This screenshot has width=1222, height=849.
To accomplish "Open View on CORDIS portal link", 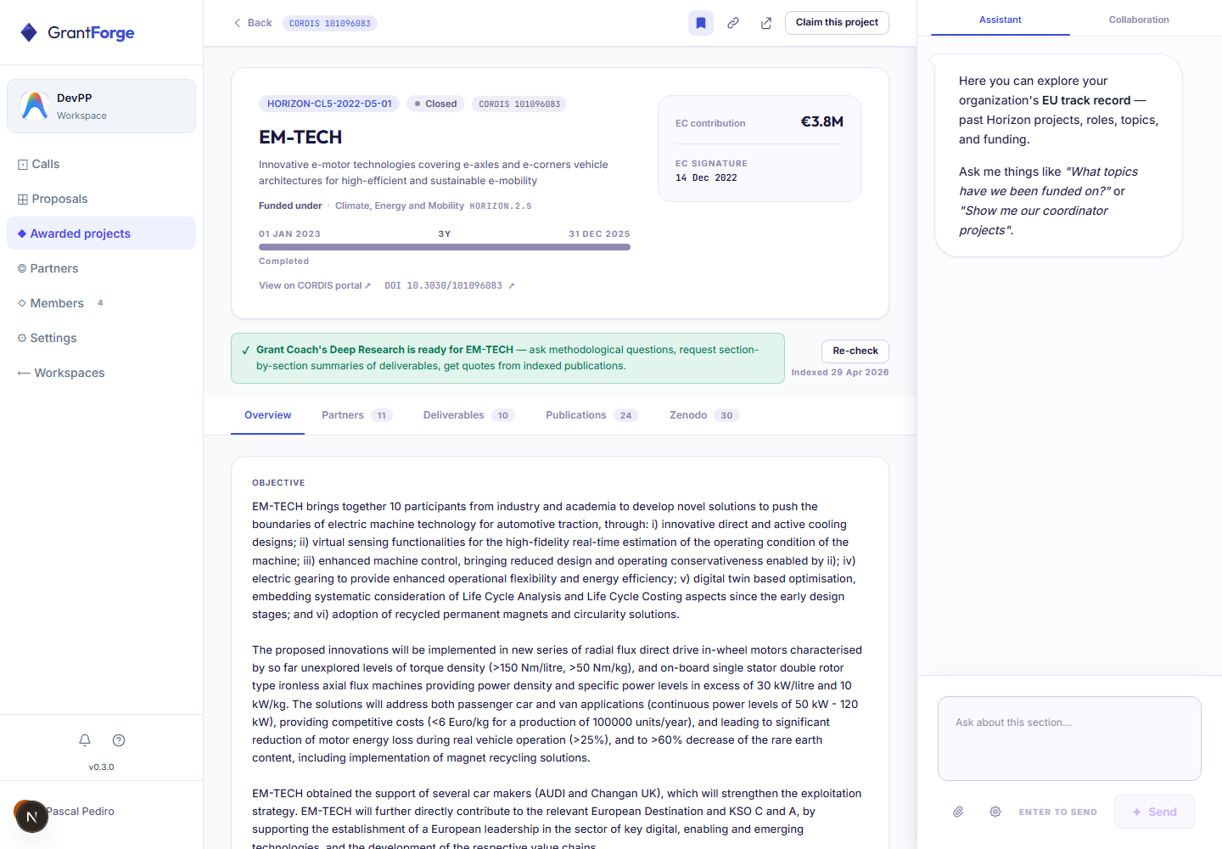I will [315, 285].
